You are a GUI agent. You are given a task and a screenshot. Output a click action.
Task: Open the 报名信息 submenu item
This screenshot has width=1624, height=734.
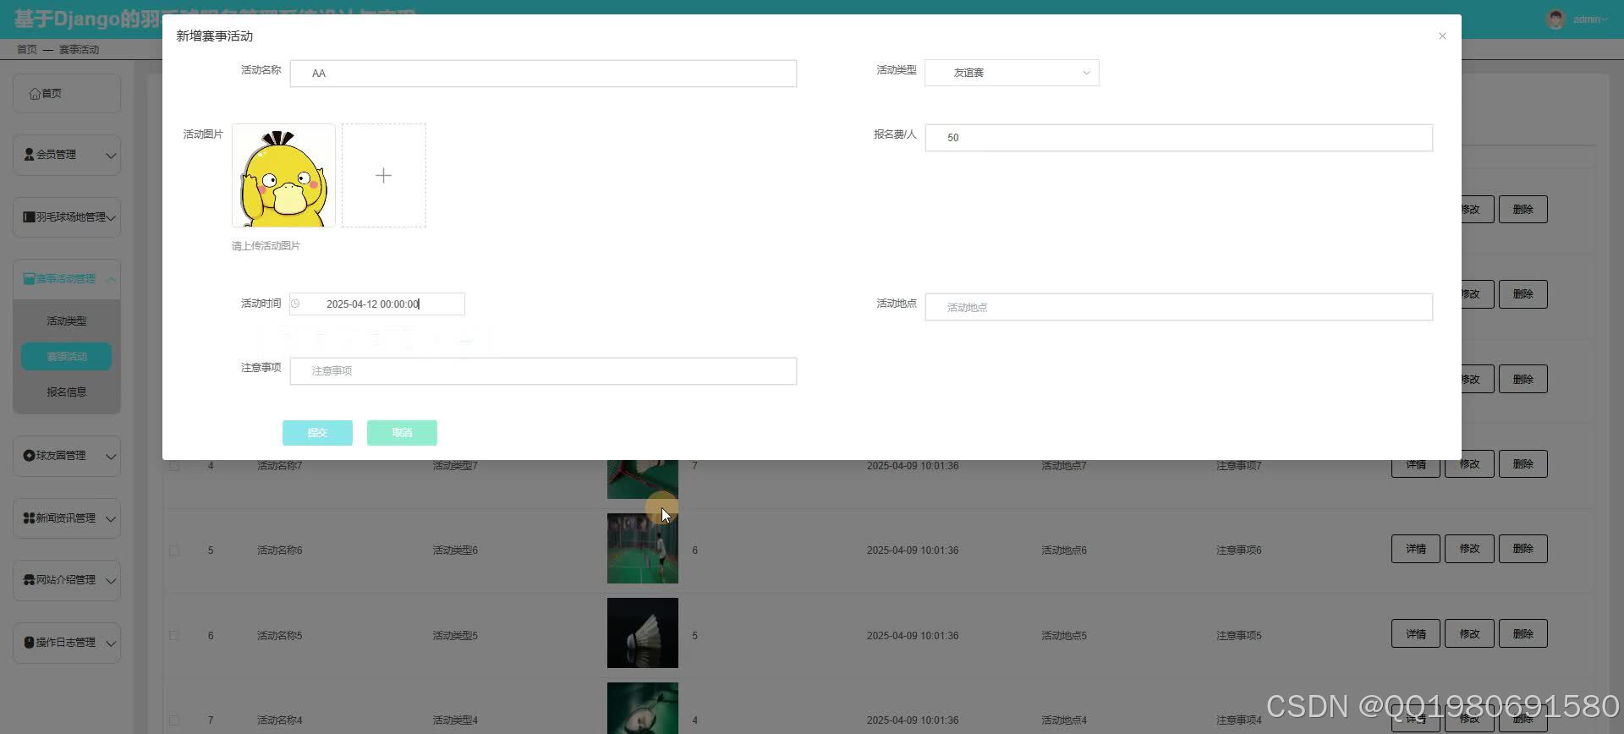tap(67, 392)
